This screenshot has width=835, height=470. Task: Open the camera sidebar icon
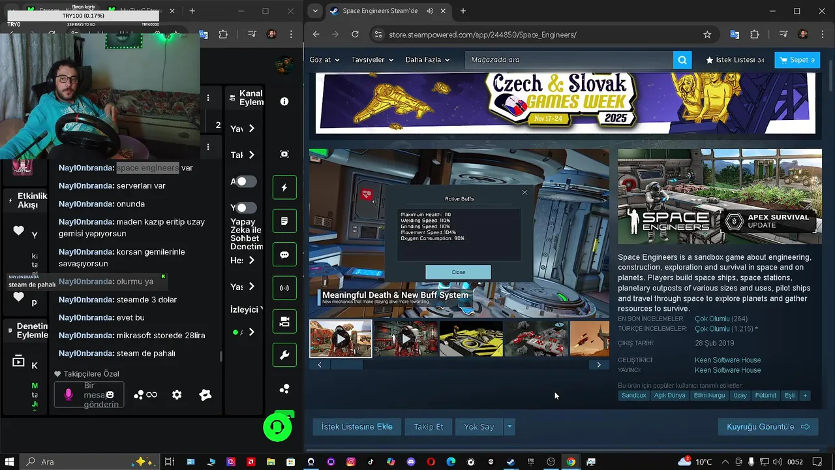[x=284, y=322]
